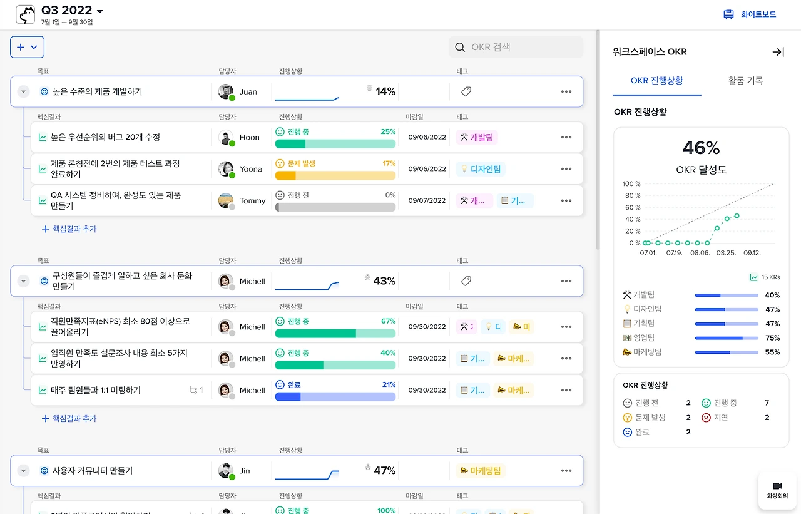Click the tag icon for 구성원들이 즐겁게 일하고 싶은 회사 문화

[x=466, y=281]
